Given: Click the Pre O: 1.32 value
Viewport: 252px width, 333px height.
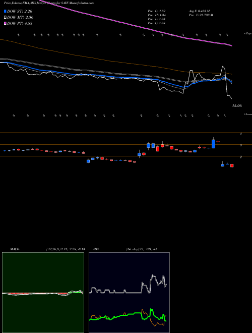Looking at the screenshot, I should coord(157,11).
